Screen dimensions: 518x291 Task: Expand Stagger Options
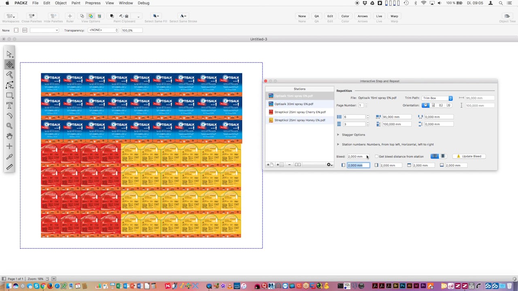pyautogui.click(x=338, y=135)
